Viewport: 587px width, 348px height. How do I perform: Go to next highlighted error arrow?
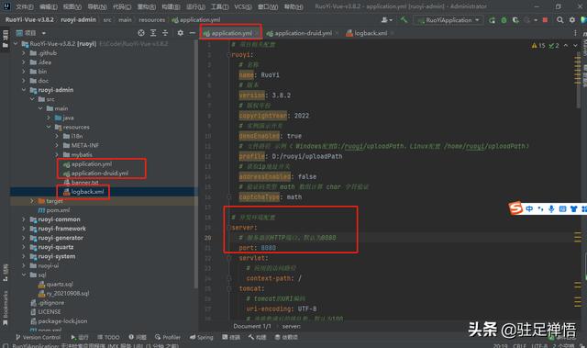[x=575, y=45]
